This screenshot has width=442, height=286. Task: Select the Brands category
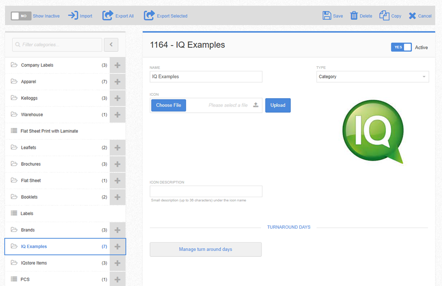tap(57, 230)
